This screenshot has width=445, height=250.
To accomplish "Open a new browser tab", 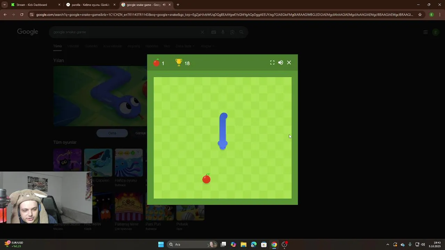I will (x=178, y=5).
